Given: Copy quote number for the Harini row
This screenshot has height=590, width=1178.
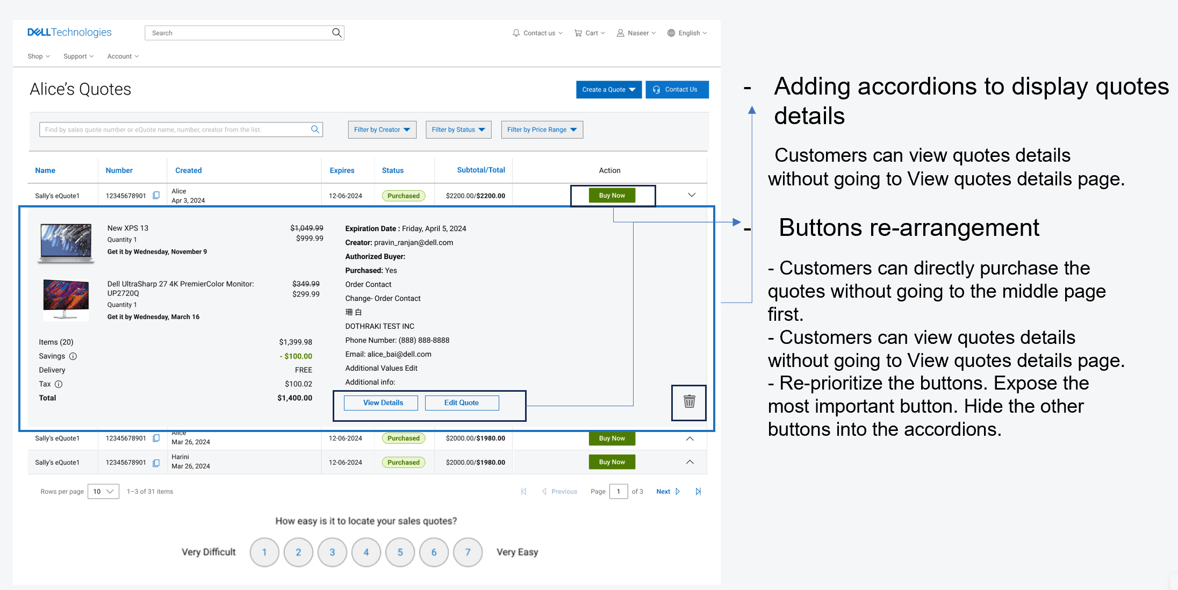Looking at the screenshot, I should tap(156, 463).
